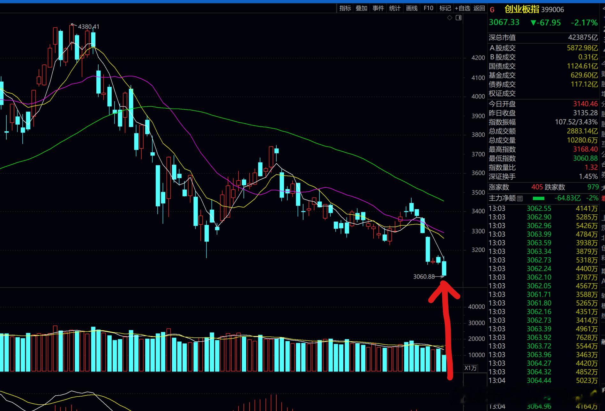
Task: Click the index code 399006
Action: 552,10
